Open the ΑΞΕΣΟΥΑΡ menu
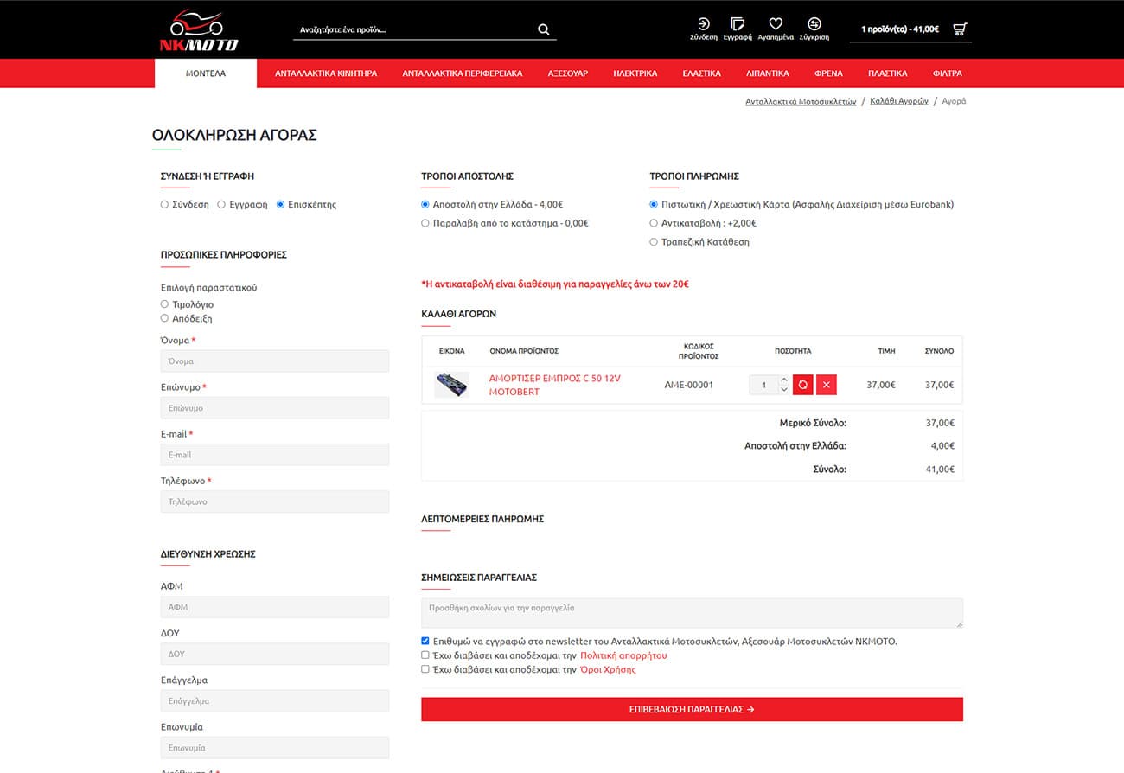This screenshot has width=1124, height=773. [568, 73]
